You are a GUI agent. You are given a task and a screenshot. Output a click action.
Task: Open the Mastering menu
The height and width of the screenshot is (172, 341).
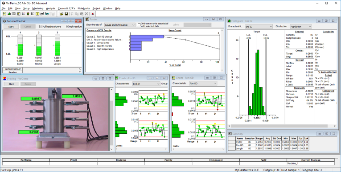click(x=38, y=8)
